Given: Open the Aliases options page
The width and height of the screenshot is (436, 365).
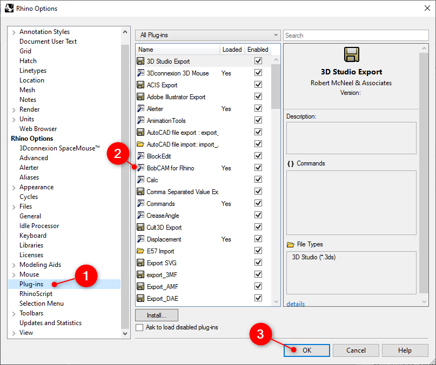Looking at the screenshot, I should tap(29, 177).
